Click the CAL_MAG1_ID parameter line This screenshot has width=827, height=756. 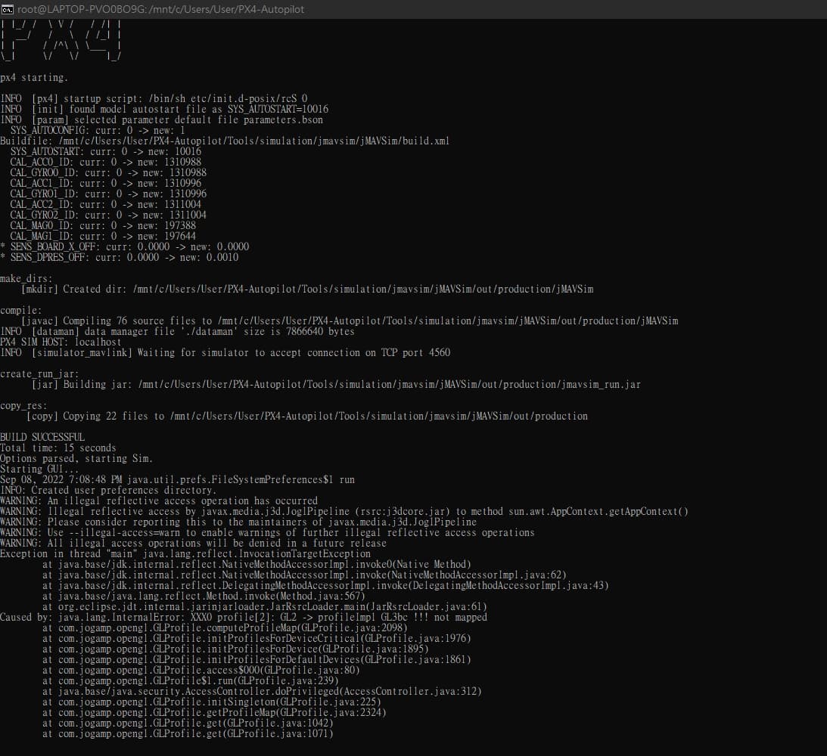coord(103,236)
